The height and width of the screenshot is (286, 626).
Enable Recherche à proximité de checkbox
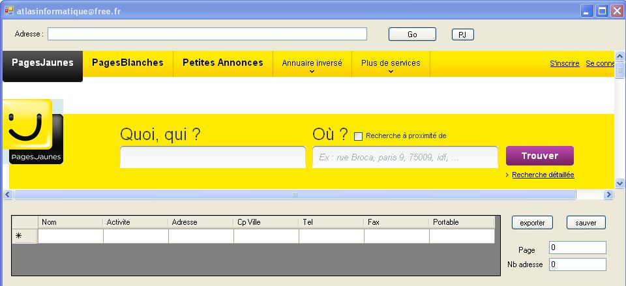pos(359,136)
